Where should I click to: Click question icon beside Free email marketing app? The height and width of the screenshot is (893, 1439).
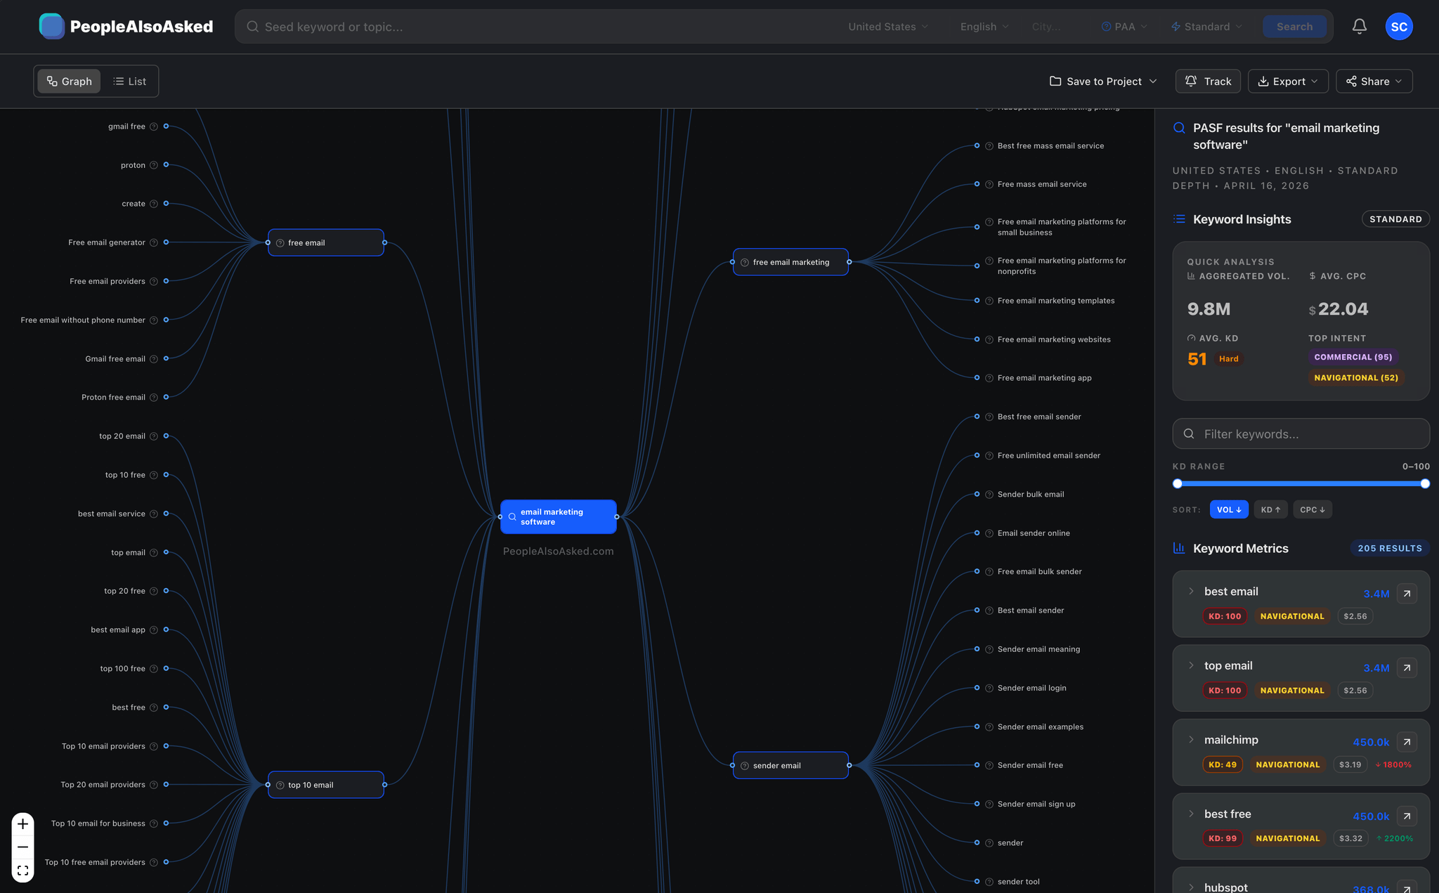[x=989, y=378]
